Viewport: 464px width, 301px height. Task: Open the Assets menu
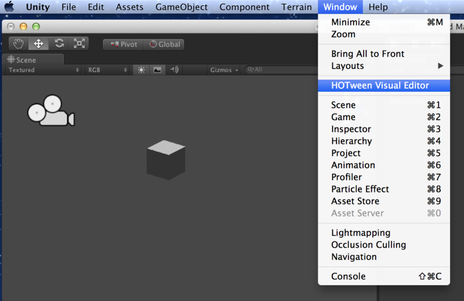click(x=129, y=7)
